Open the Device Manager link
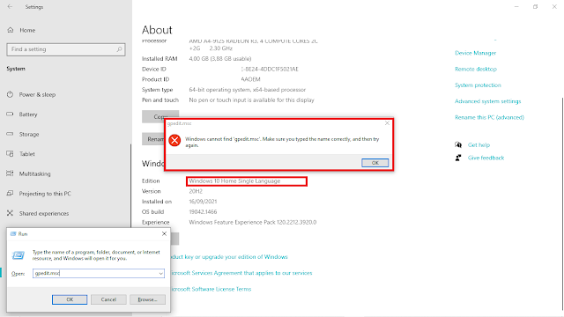 pyautogui.click(x=475, y=53)
